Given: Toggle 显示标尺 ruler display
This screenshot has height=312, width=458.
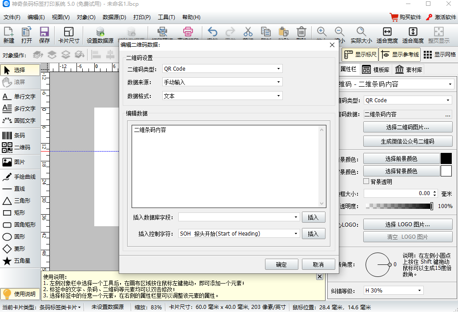Looking at the screenshot, I should coord(359,55).
